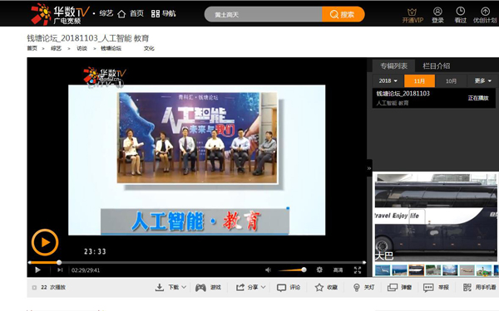Collapse side panel with double-arrow toggle
This screenshot has width=499, height=311.
point(369,168)
